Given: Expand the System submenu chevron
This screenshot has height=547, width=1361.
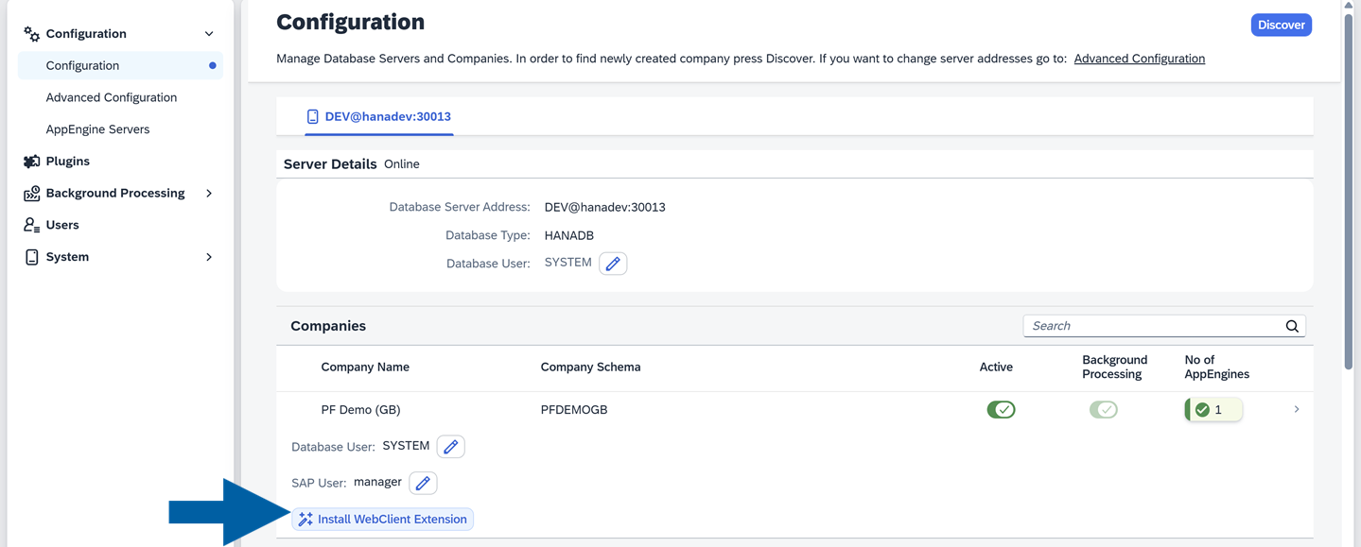Looking at the screenshot, I should pos(209,257).
